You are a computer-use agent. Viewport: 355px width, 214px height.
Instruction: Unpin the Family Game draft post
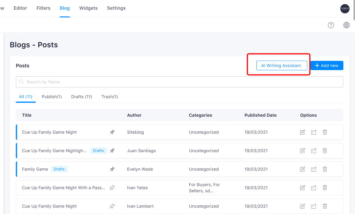click(x=112, y=169)
